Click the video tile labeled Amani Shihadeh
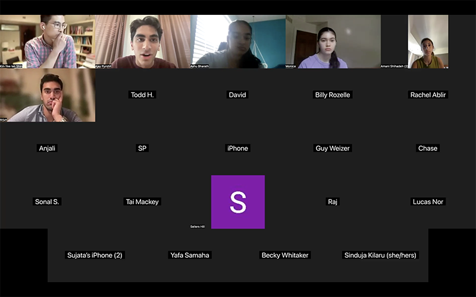Image resolution: width=476 pixels, height=297 pixels. pos(428,42)
